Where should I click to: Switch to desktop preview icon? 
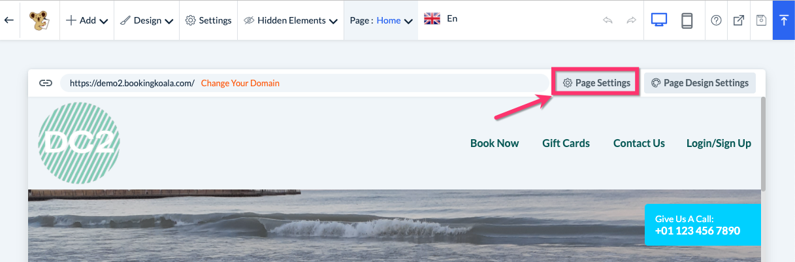click(x=658, y=20)
